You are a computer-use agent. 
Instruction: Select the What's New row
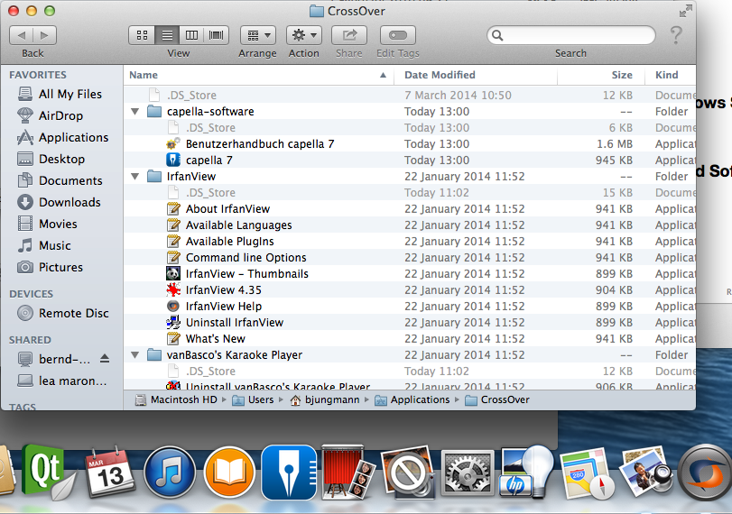pyautogui.click(x=410, y=339)
